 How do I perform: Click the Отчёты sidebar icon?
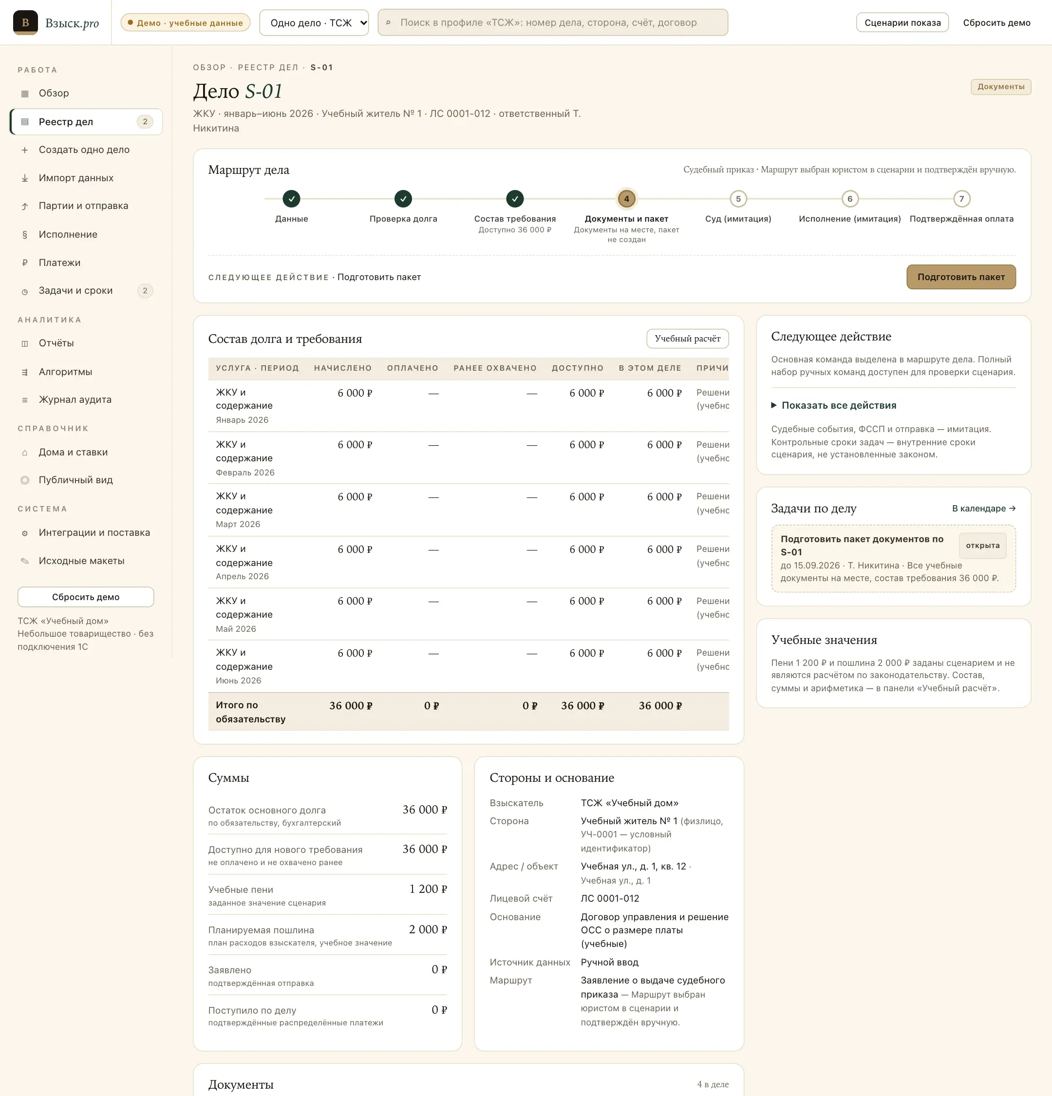coord(24,343)
